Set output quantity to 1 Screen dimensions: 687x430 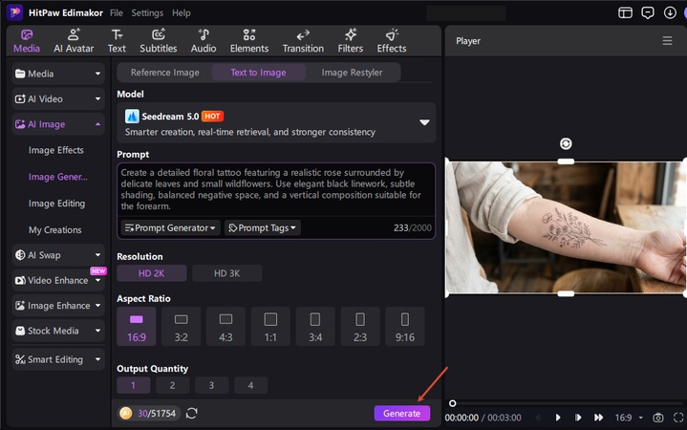pyautogui.click(x=133, y=385)
